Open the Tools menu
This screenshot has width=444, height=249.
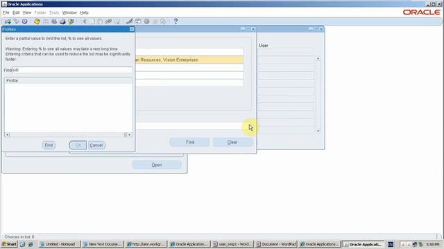point(54,12)
